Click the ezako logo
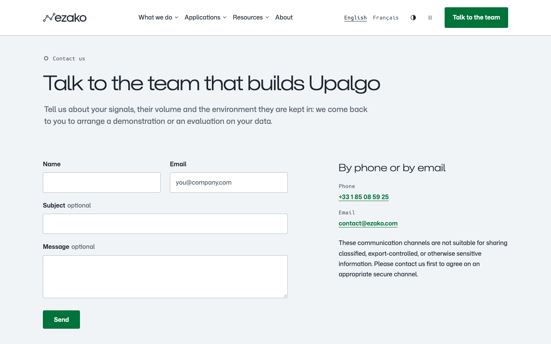 (x=65, y=18)
